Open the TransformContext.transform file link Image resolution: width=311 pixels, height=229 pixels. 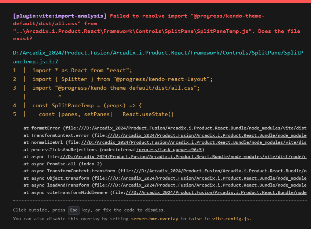(x=220, y=171)
